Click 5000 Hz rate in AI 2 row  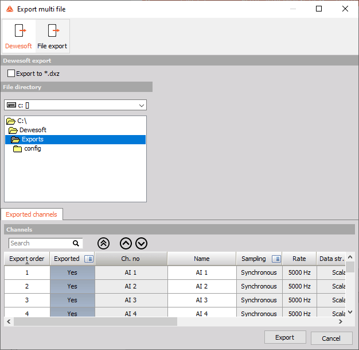click(x=299, y=286)
